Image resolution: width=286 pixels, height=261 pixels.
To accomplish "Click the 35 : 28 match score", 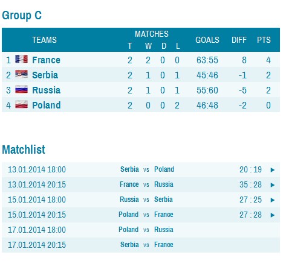I will [250, 184].
